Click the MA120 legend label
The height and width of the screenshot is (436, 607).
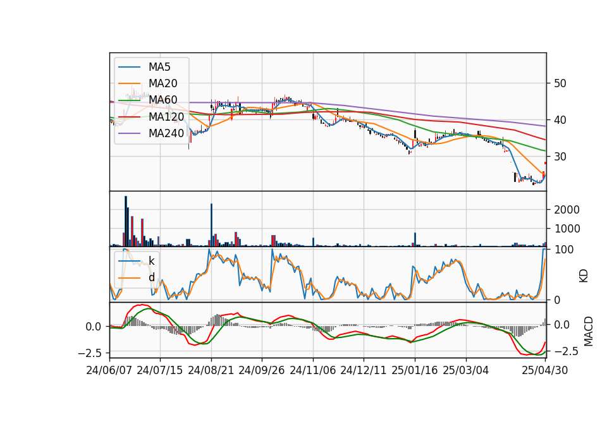pyautogui.click(x=166, y=116)
